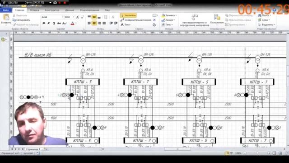Click the bullets list icon
This screenshot has height=163, width=289.
(106, 17)
